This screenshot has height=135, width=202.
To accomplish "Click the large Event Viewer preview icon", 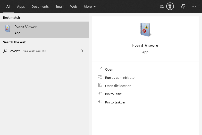I will (x=145, y=30).
